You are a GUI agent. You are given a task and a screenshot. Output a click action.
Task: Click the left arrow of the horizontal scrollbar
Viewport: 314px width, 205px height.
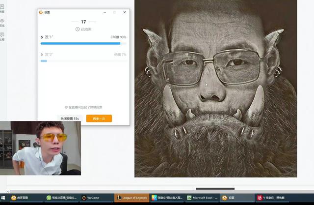click(8, 191)
